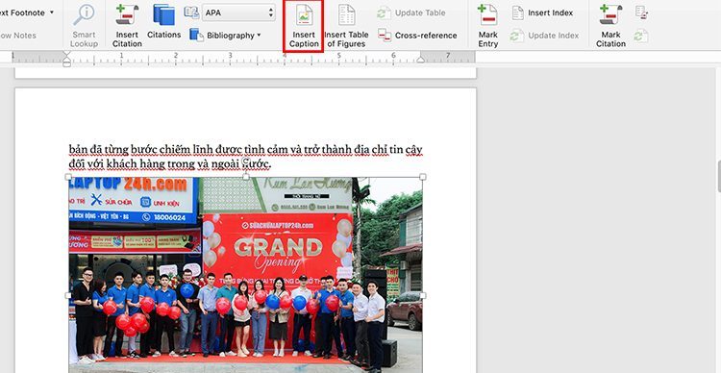The width and height of the screenshot is (721, 373).
Task: Click the right indent marker on ruler
Action: pyautogui.click(x=420, y=60)
